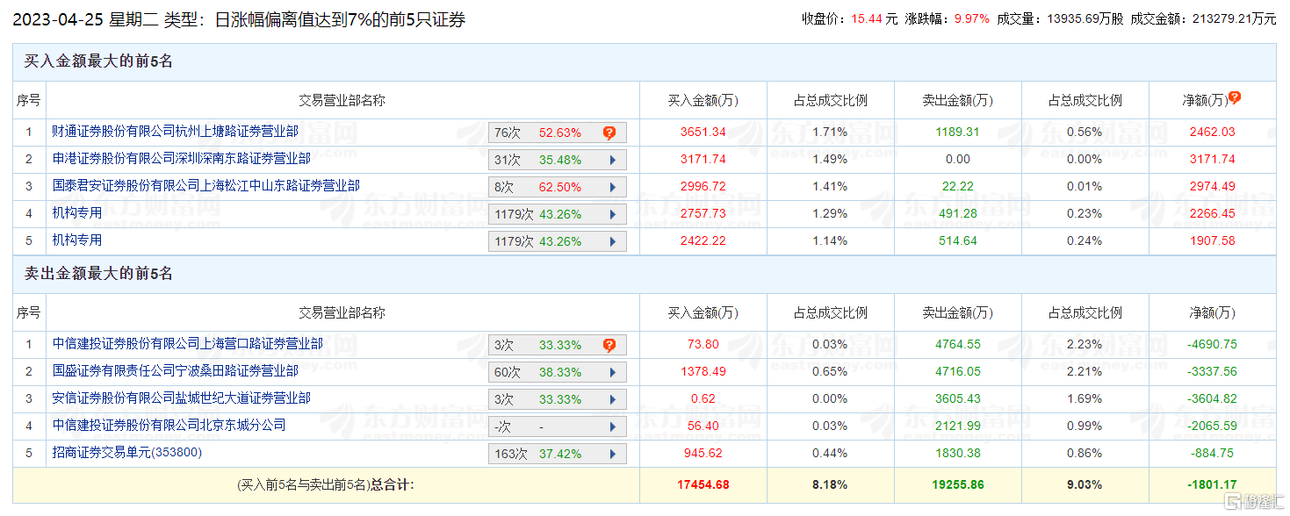The image size is (1290, 516).
Task: Click the net amount 1907.58
Action: [1213, 241]
